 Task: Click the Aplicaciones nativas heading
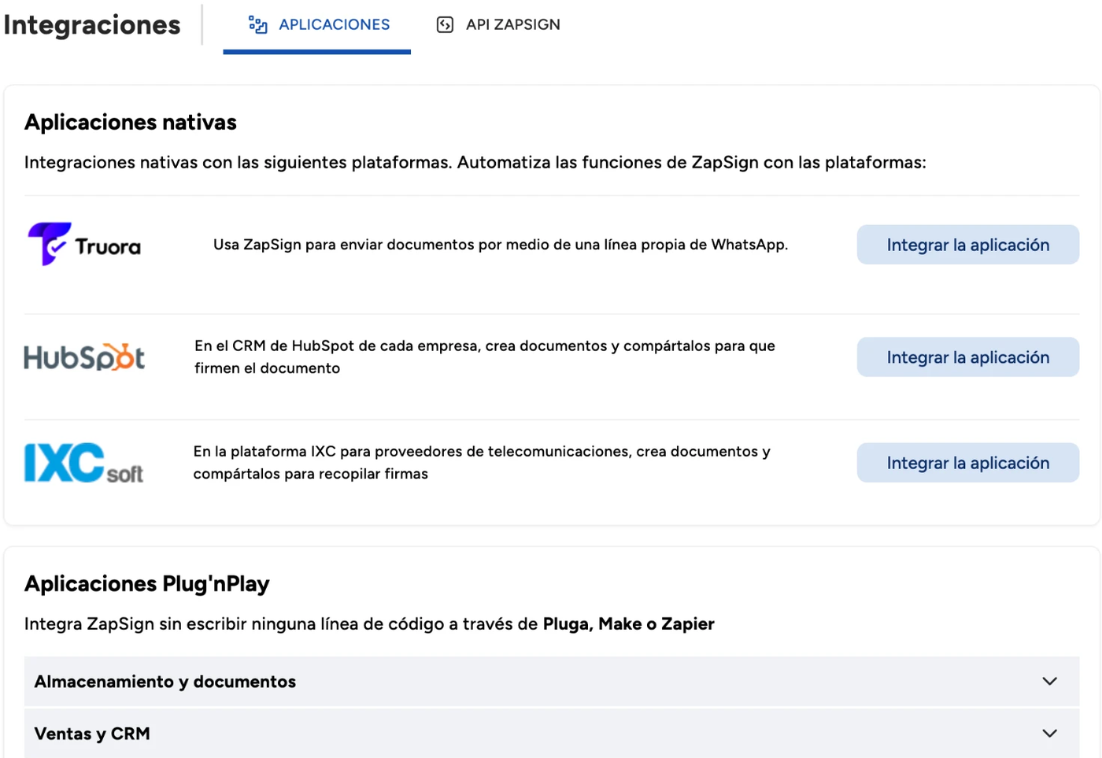pyautogui.click(x=131, y=123)
